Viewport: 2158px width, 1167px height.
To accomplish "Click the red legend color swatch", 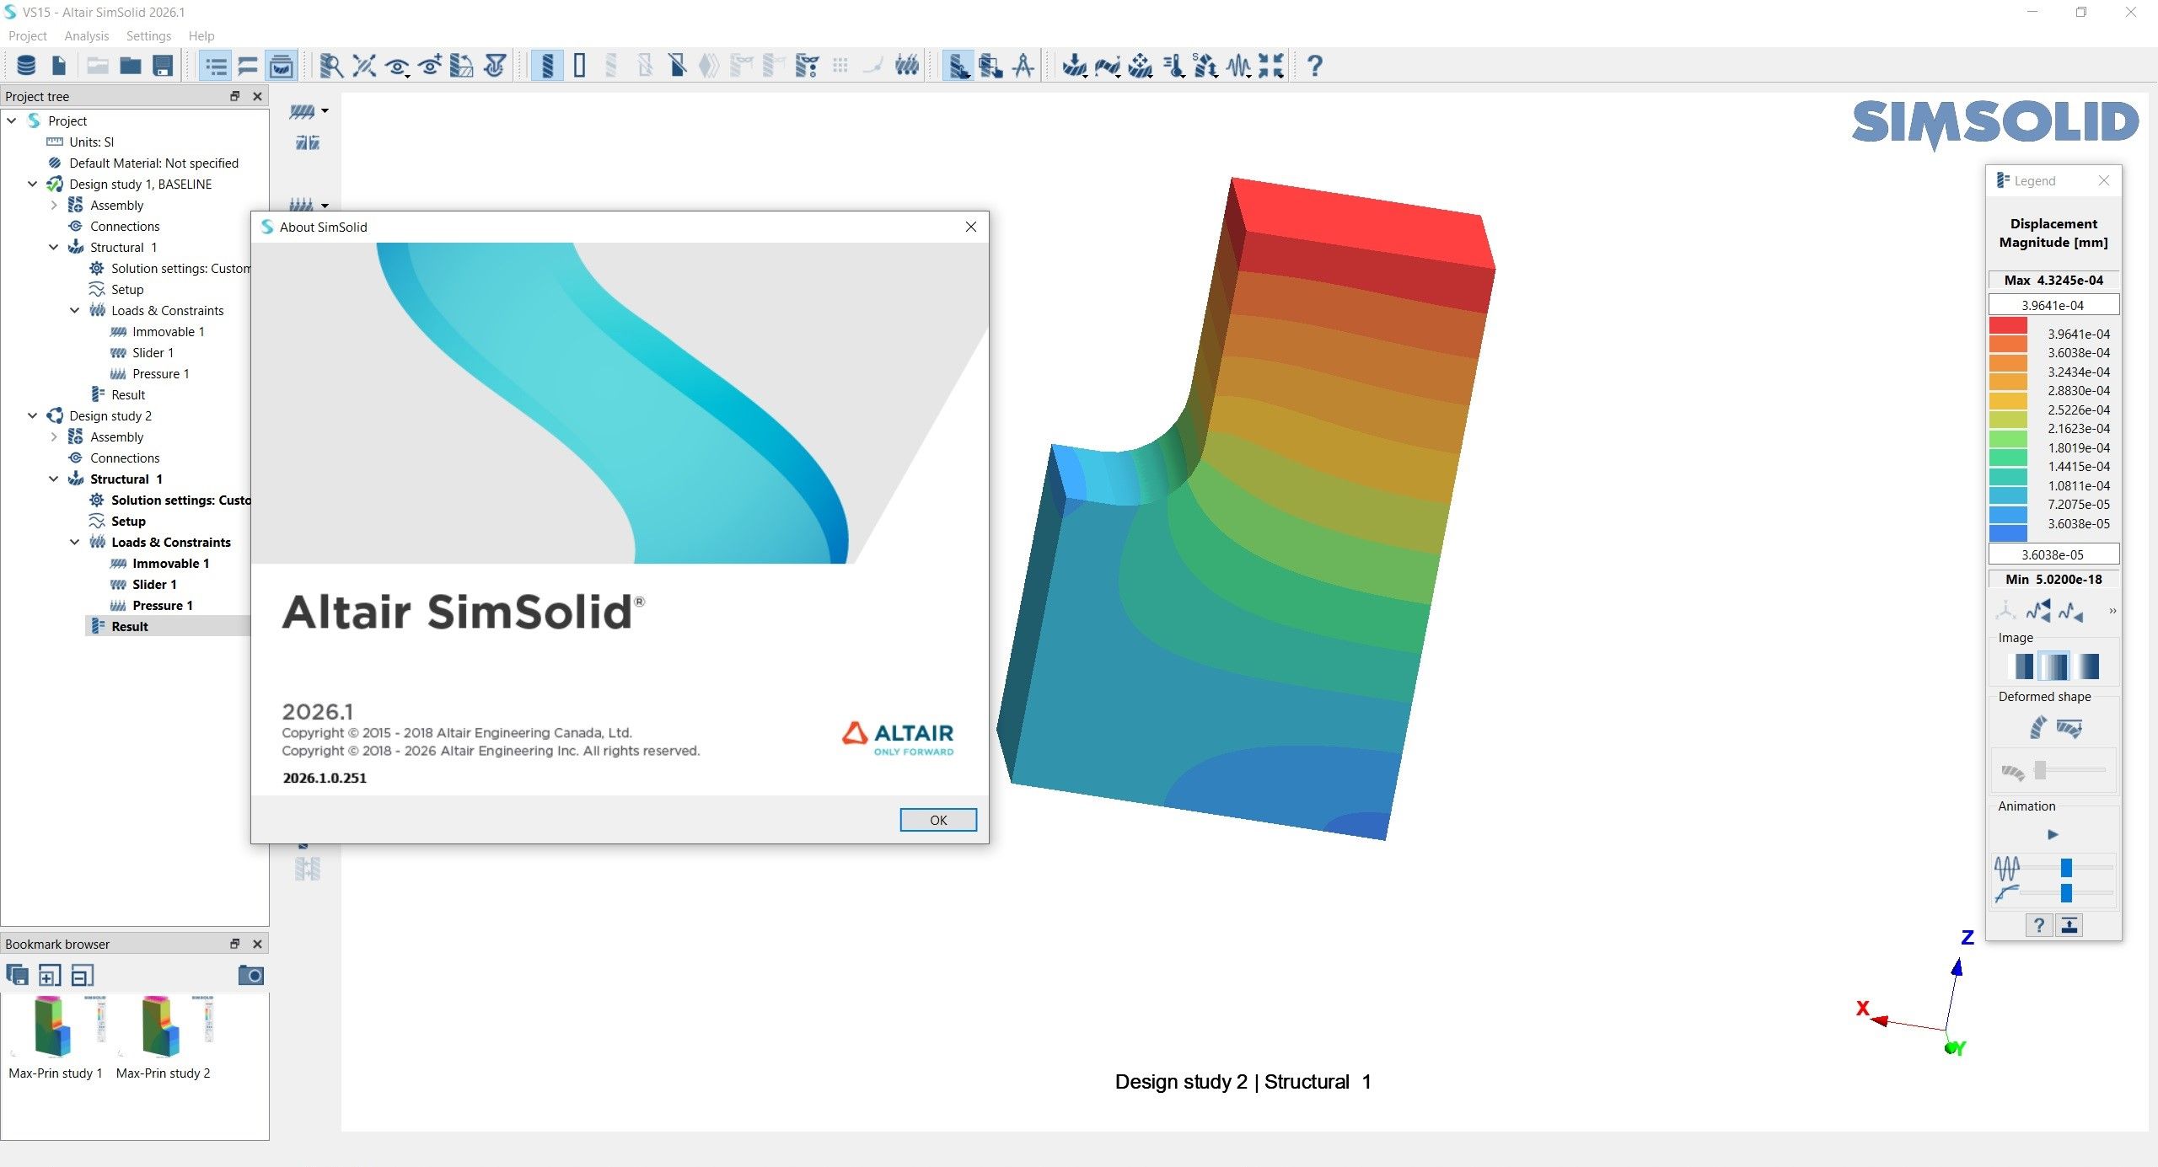I will click(x=2008, y=325).
